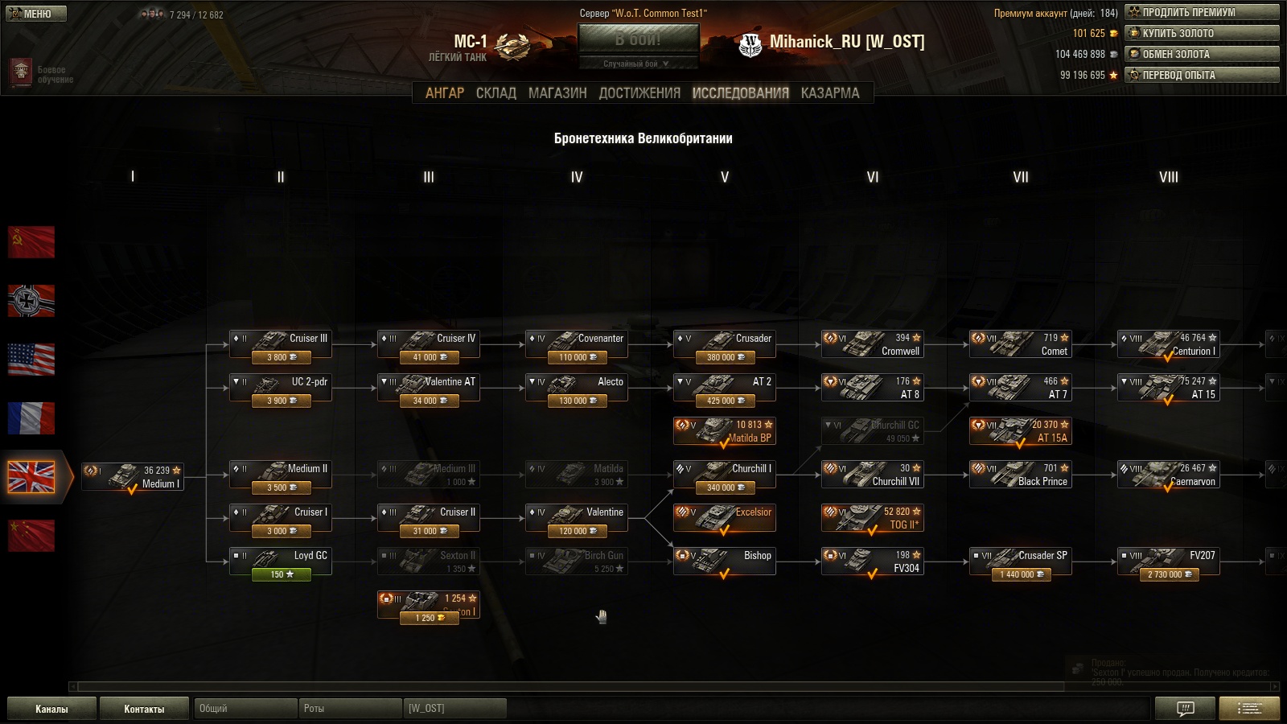Screen dimensions: 1287x724
Task: Open the chat window icon button
Action: 1185,708
